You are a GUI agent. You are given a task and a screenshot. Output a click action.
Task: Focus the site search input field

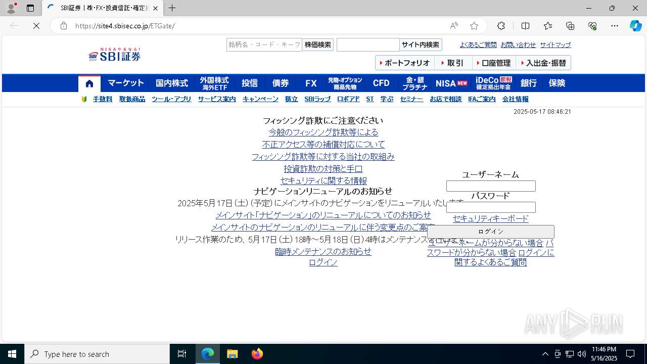coord(368,45)
